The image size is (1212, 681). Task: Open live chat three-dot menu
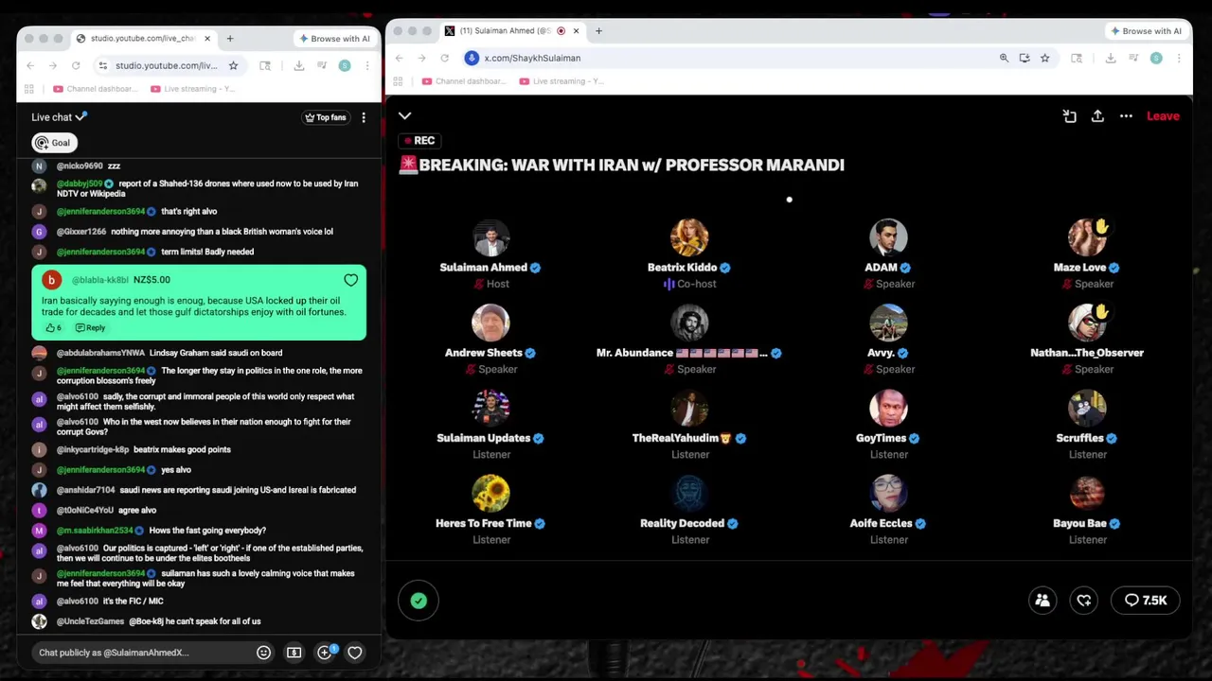[364, 117]
